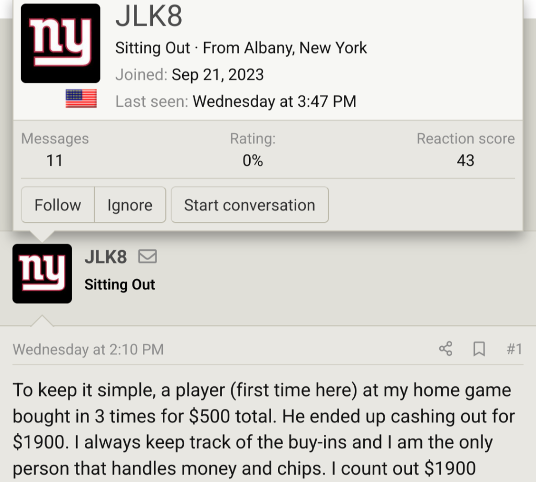Bookmark this post using the bookmark icon
Viewport: 536px width, 482px height.
(479, 349)
